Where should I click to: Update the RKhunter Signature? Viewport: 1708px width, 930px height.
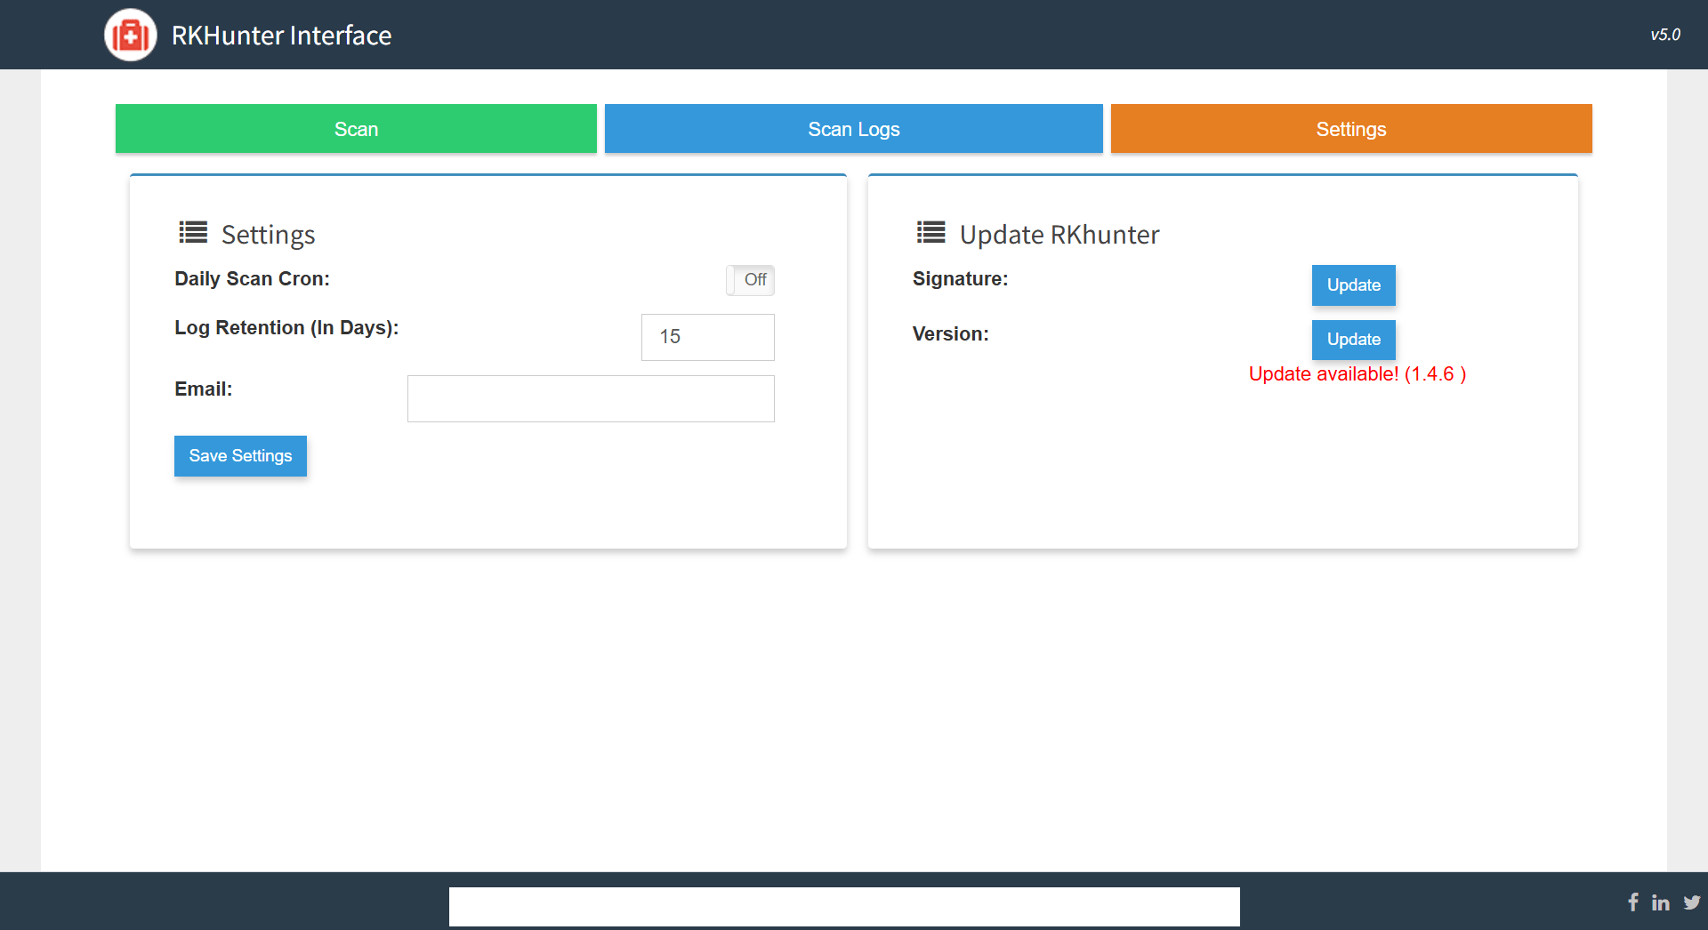click(1353, 285)
